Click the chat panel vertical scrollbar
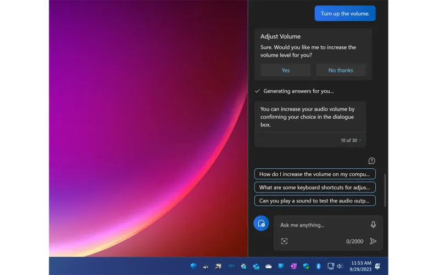 click(385, 190)
